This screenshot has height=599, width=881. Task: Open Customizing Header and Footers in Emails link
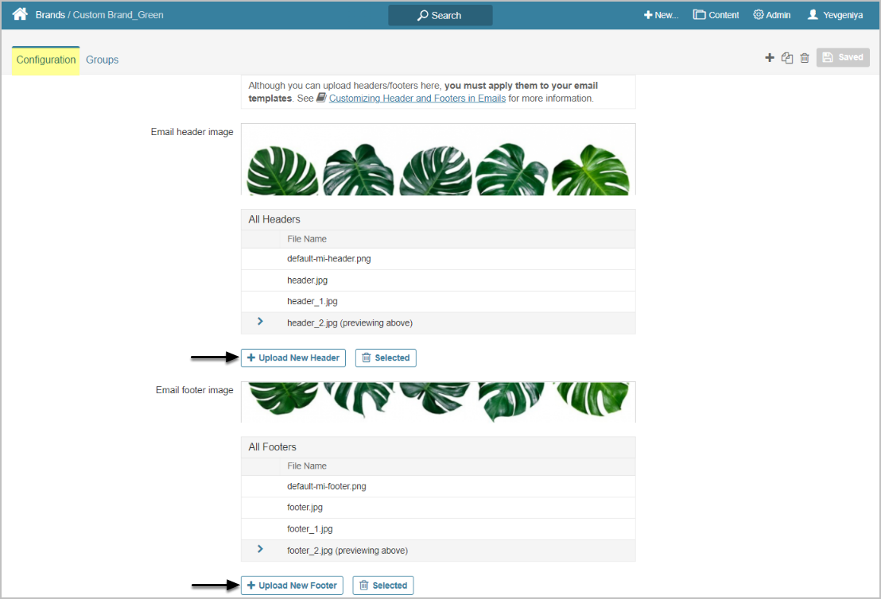[417, 99]
